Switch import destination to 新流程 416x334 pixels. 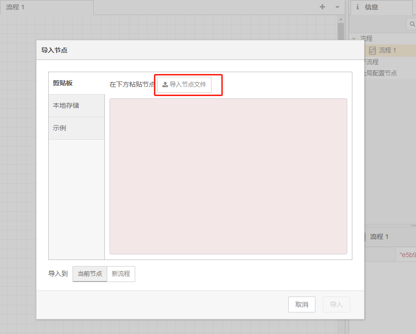121,274
